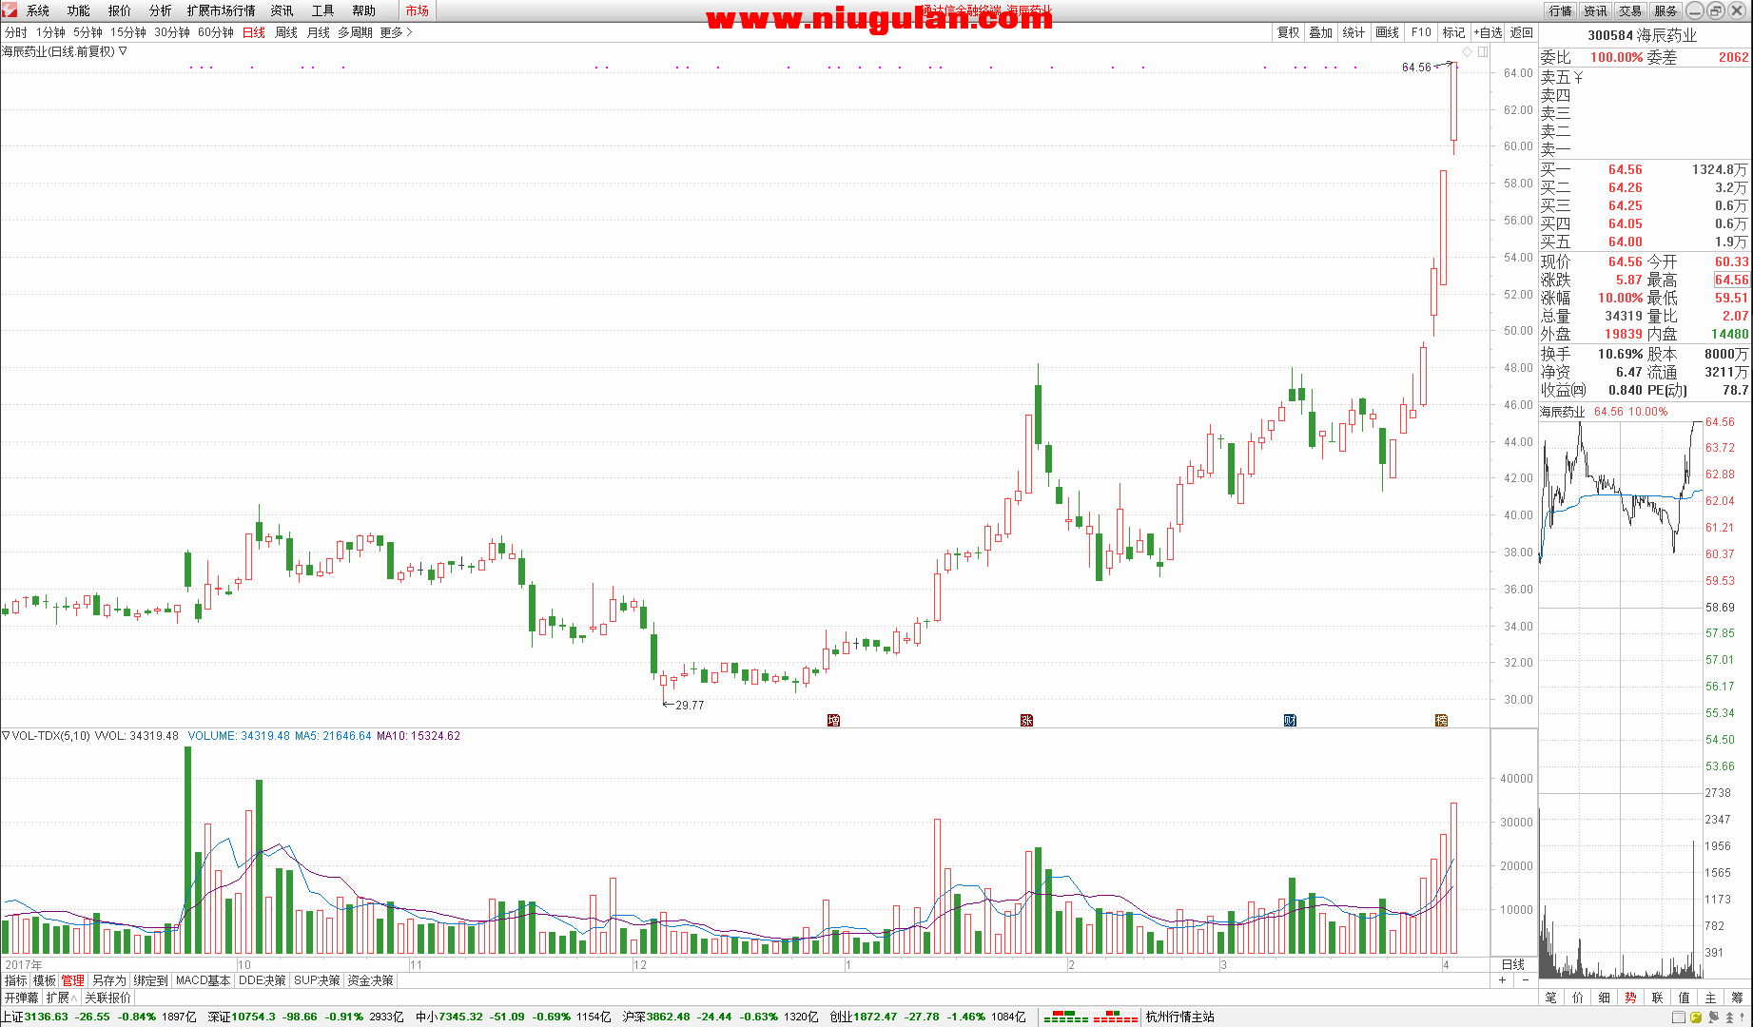1753x1027 pixels.
Task: Open the 系统 menu
Action: coord(38,10)
